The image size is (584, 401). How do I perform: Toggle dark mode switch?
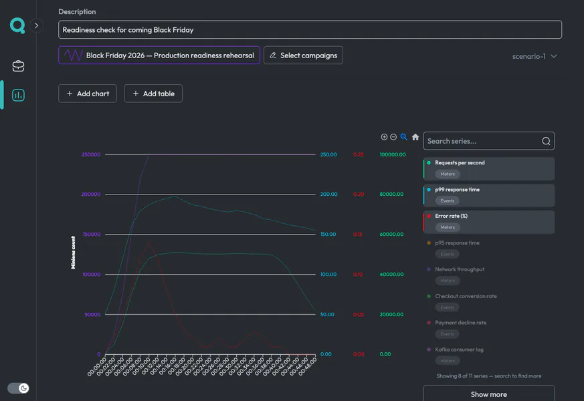[x=18, y=388]
